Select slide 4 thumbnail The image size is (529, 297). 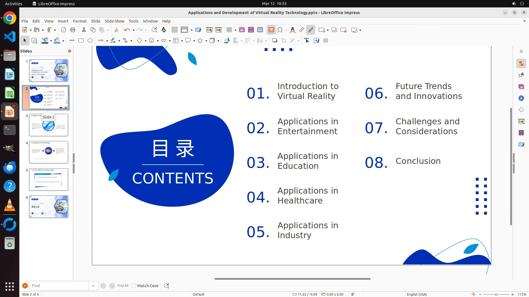48,152
